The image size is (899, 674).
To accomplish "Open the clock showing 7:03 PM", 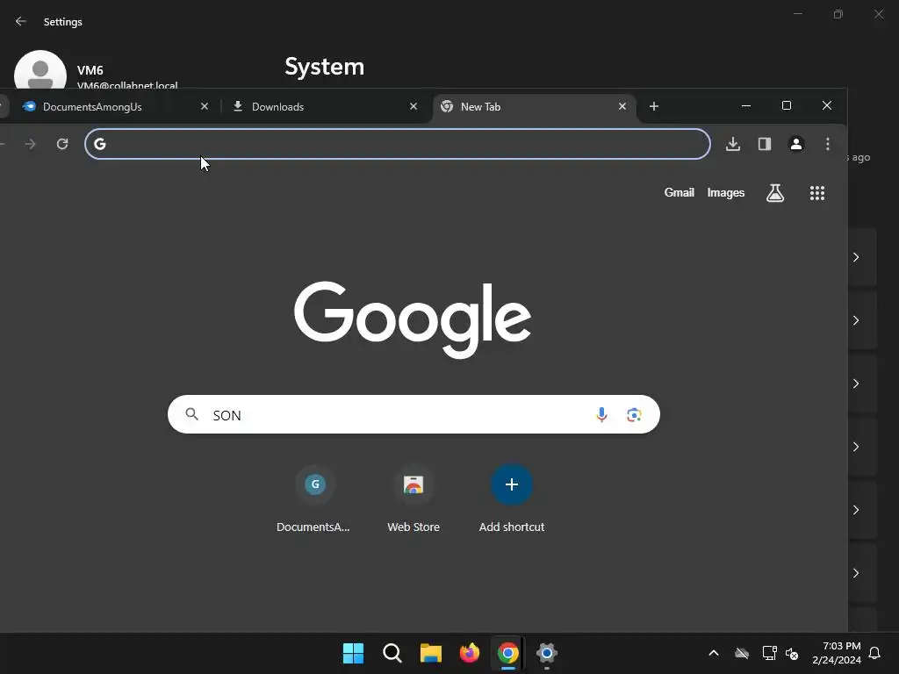I will coord(837,653).
